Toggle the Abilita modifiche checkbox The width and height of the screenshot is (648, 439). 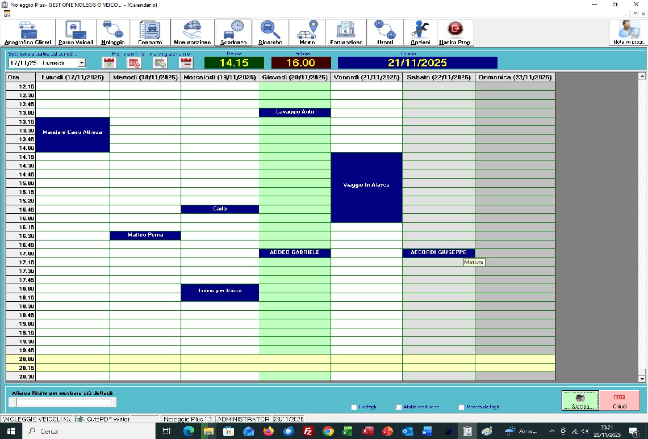(x=399, y=407)
